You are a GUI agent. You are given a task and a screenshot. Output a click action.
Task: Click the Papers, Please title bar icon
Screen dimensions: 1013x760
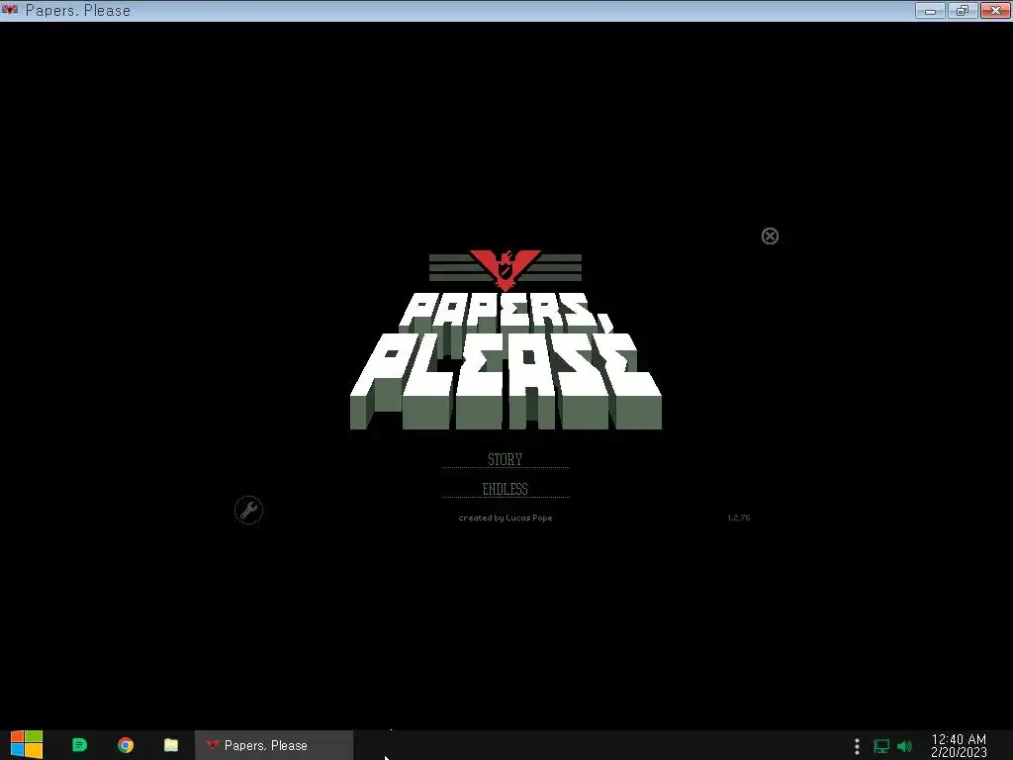click(x=10, y=10)
